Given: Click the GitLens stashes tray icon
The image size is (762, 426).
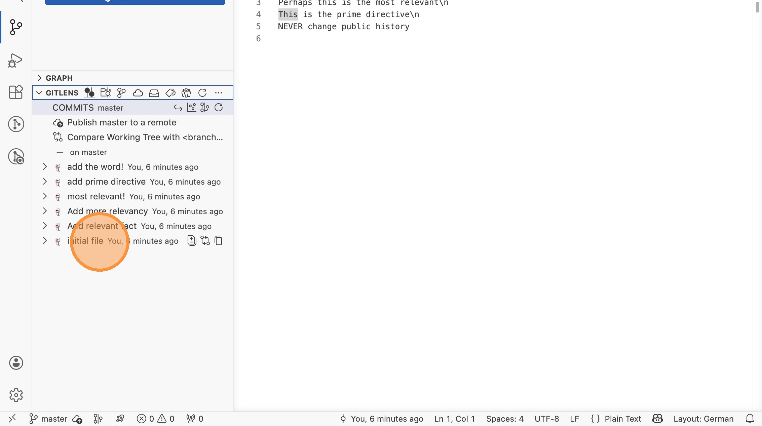Looking at the screenshot, I should tap(154, 93).
